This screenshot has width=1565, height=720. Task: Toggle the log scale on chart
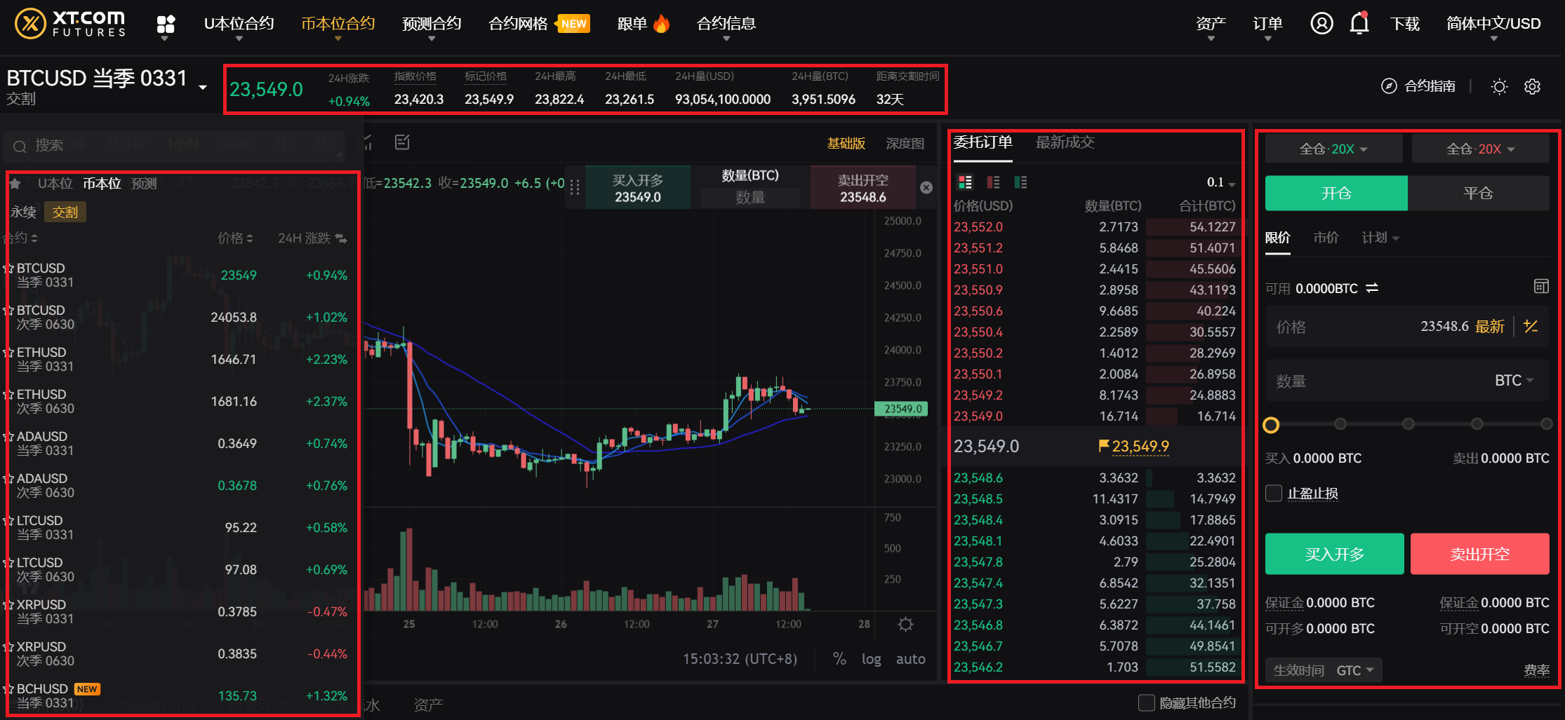coord(871,659)
